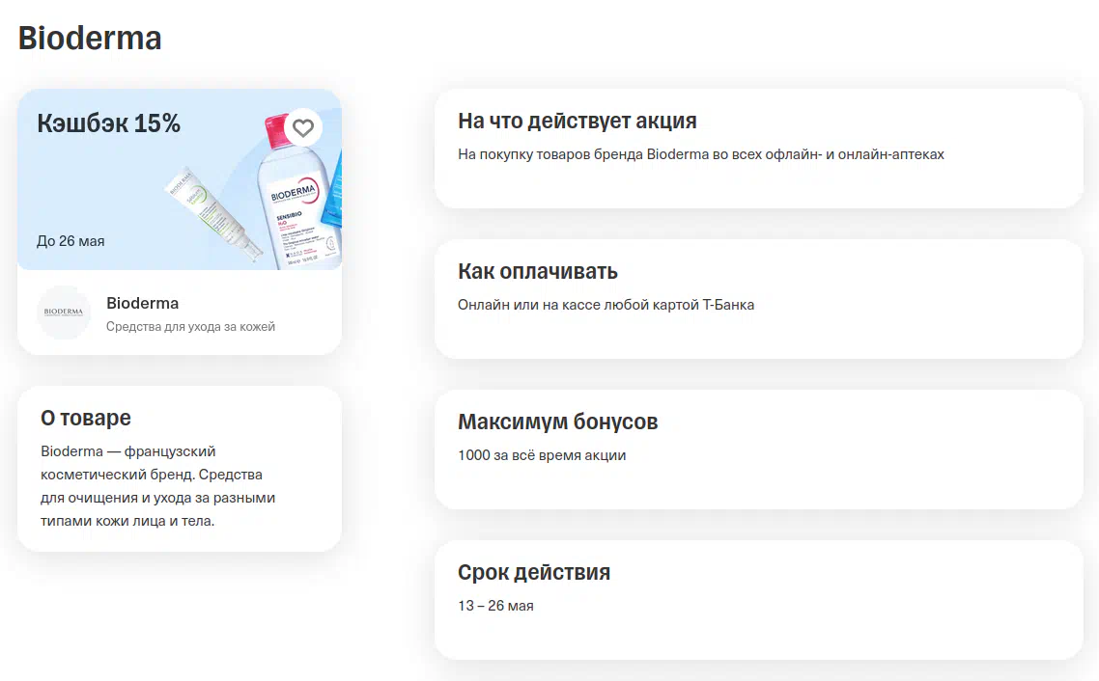Click 'Средства для ухода за кожей' subtitle
Viewport: 1099px width, 681px height.
[x=190, y=326]
